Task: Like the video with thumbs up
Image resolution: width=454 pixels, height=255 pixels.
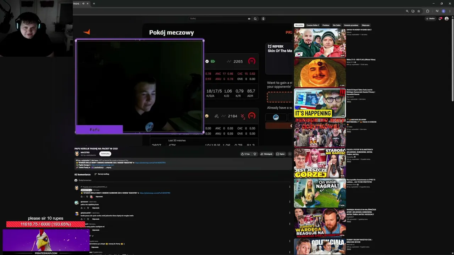Action: tap(245, 154)
